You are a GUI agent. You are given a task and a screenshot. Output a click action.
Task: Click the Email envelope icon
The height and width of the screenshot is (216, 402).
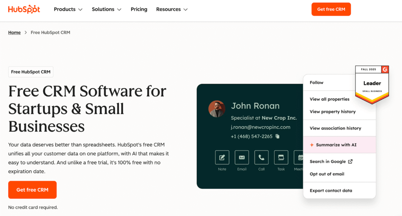pos(242,157)
